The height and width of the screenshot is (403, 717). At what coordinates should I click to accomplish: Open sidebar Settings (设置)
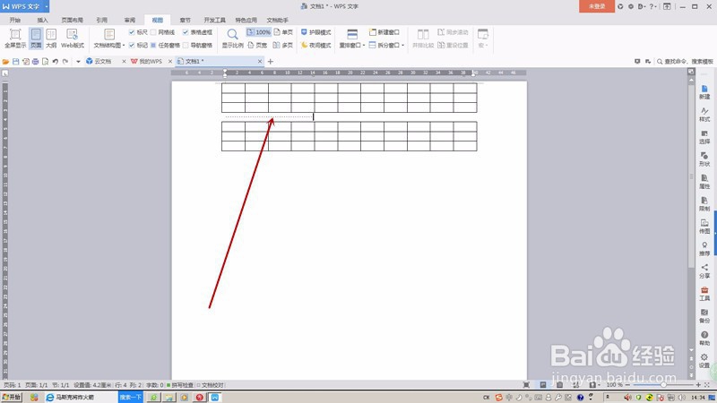pos(704,361)
